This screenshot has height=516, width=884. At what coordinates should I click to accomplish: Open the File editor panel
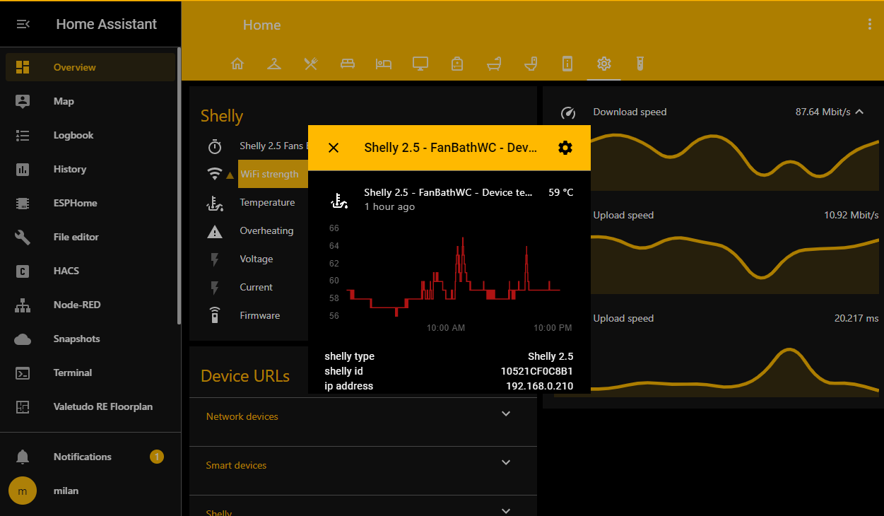90,237
